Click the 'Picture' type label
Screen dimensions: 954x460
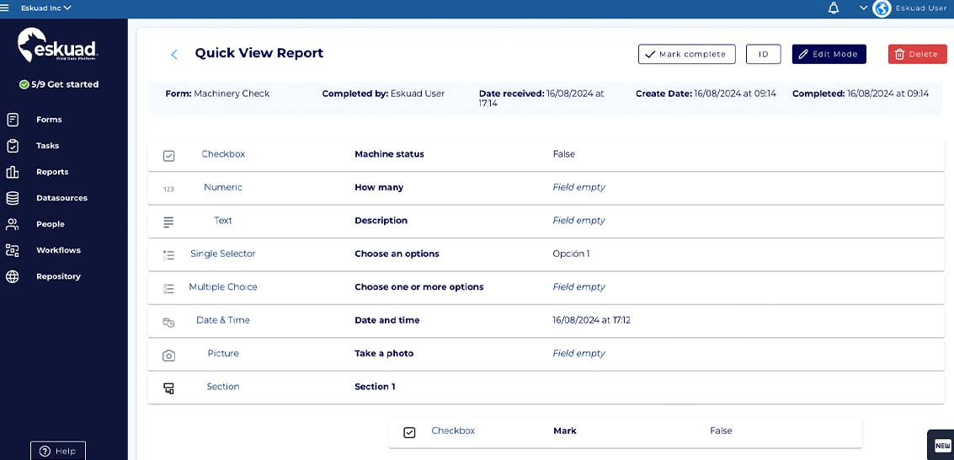pyautogui.click(x=222, y=353)
